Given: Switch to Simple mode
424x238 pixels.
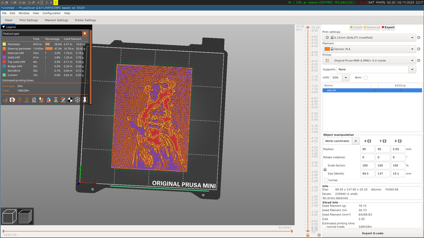Looking at the screenshot, I should 356,27.
